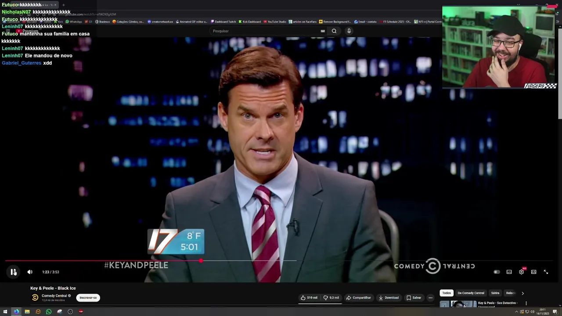Open the Dashboard Twitch bookmark
Image resolution: width=562 pixels, height=316 pixels.
point(223,22)
